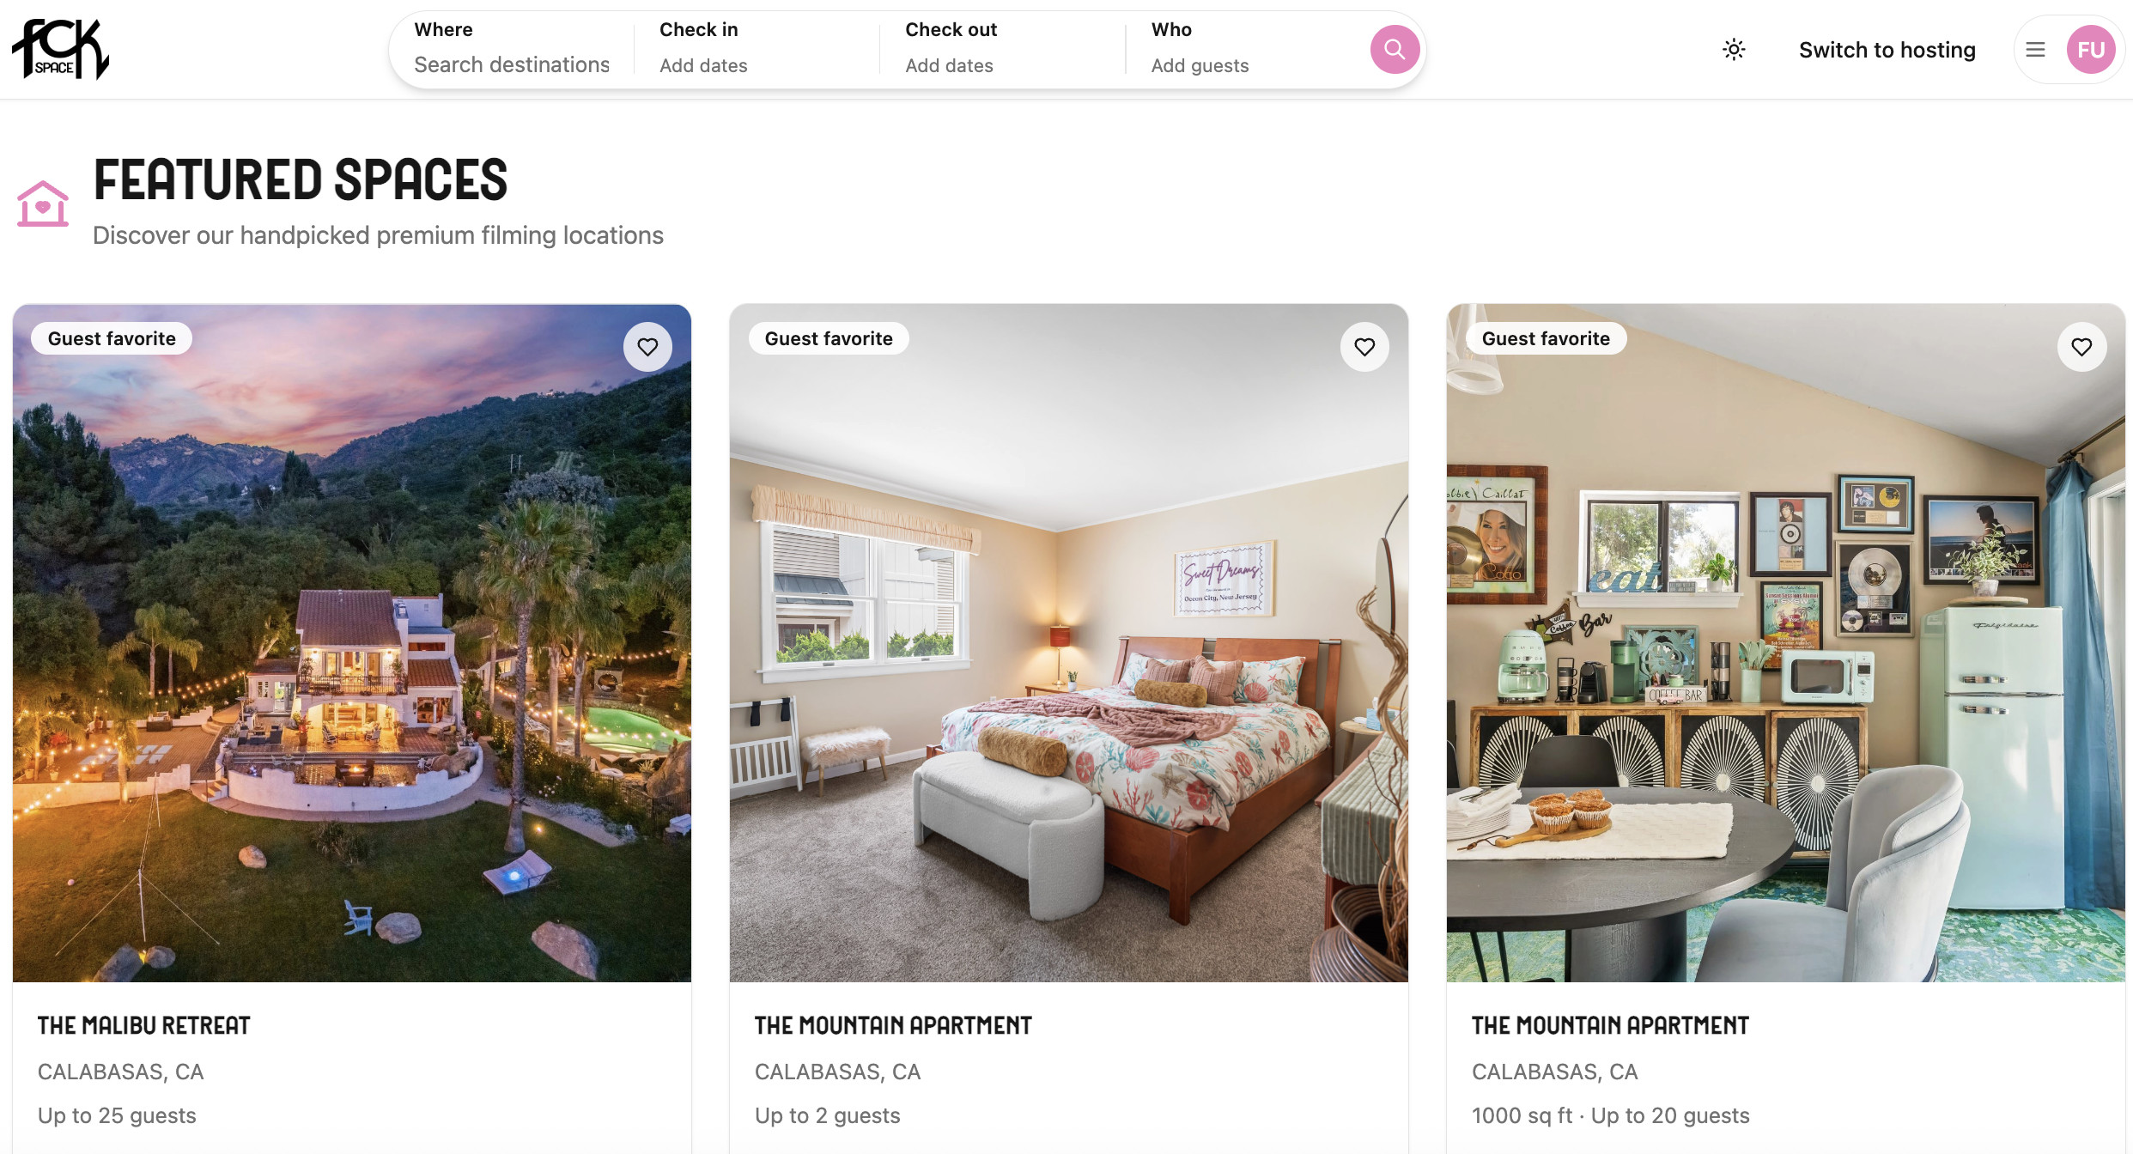Favorite The Malibu Retreat with heart icon
Image resolution: width=2133 pixels, height=1154 pixels.
pos(647,347)
